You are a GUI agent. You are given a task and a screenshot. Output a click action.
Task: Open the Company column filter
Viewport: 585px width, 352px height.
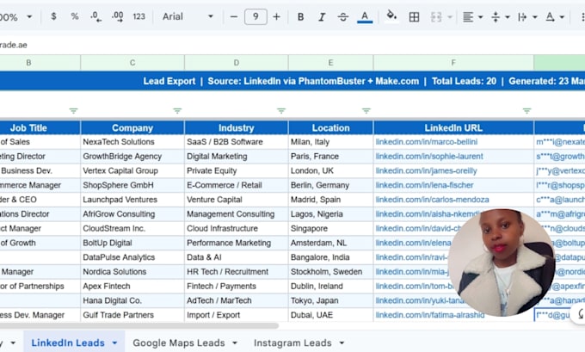[177, 111]
